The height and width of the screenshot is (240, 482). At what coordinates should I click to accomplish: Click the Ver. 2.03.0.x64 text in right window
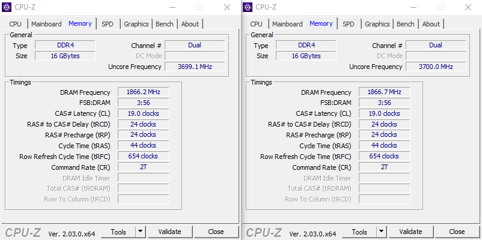click(x=313, y=233)
